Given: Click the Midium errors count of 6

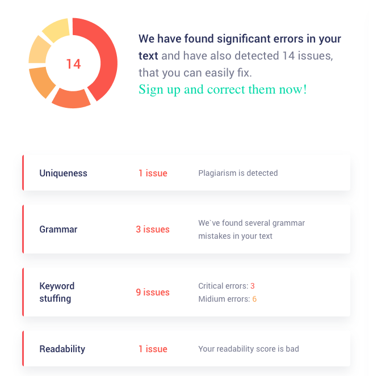Looking at the screenshot, I should click(254, 299).
